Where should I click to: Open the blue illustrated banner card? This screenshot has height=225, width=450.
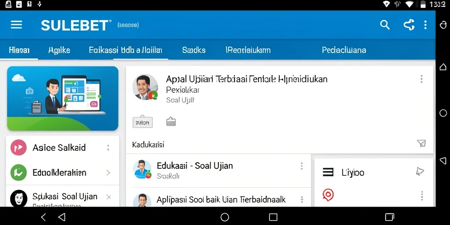click(62, 98)
